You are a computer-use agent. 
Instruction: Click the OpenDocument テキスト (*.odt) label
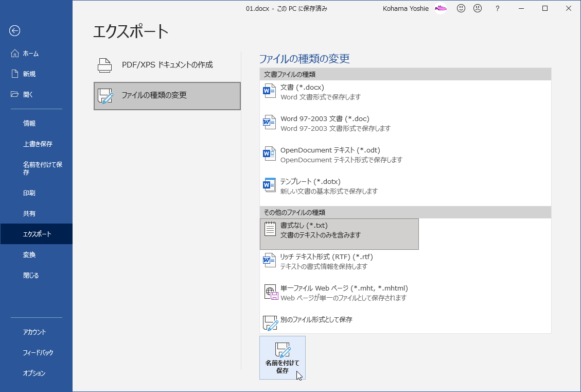pyautogui.click(x=330, y=150)
